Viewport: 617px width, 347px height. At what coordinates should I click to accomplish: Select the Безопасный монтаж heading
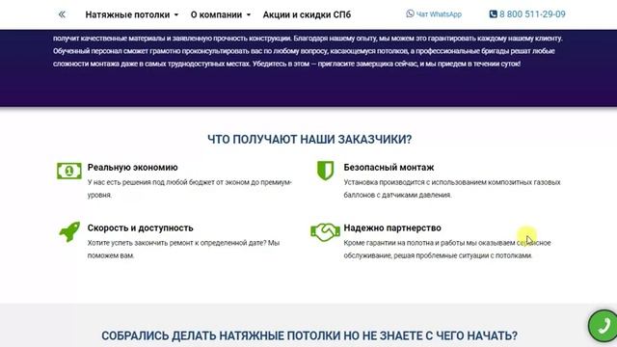(389, 167)
